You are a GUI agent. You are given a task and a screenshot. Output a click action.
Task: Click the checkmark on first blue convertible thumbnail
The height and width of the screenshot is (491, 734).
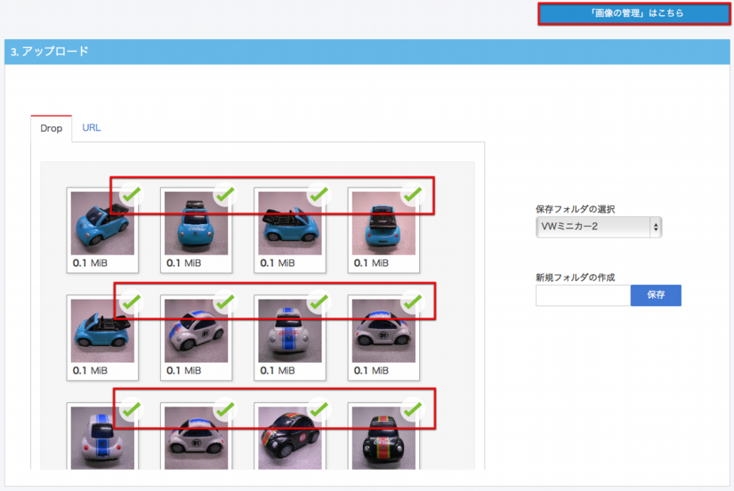pyautogui.click(x=131, y=194)
